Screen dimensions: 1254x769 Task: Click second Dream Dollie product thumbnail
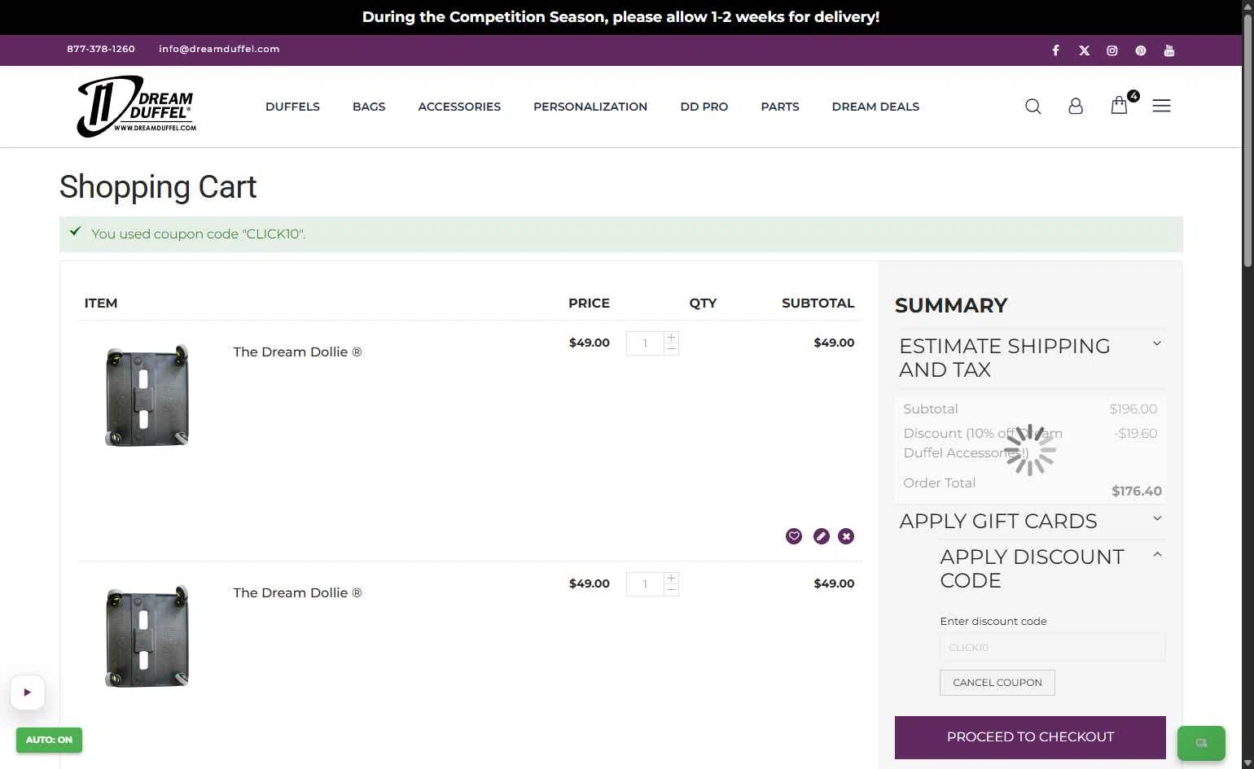coord(147,636)
